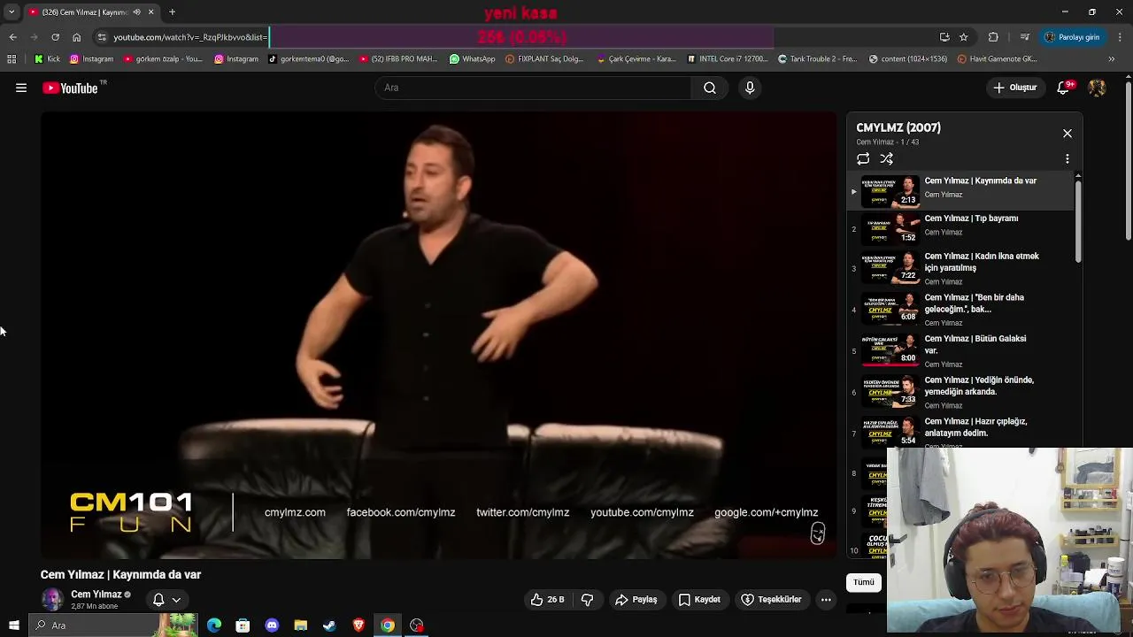This screenshot has width=1133, height=637.
Task: Bookmark this page with the star
Action: (964, 37)
